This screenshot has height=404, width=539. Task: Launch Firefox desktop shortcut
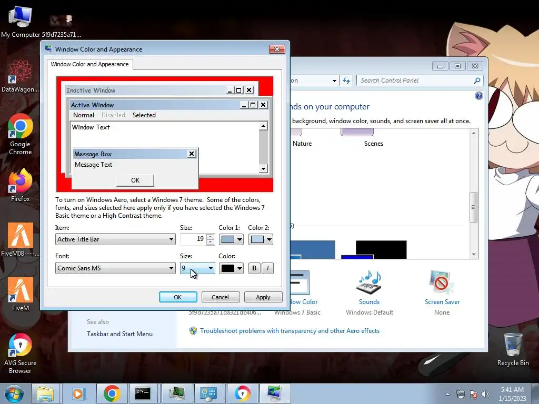(x=21, y=185)
